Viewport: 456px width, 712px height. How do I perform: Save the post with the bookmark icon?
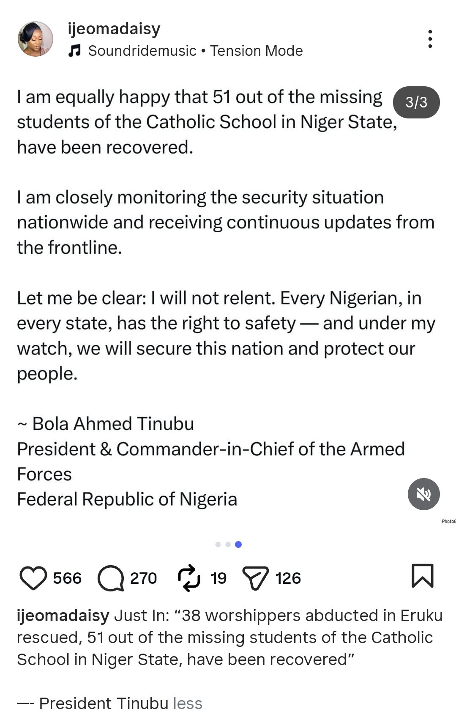tap(422, 576)
